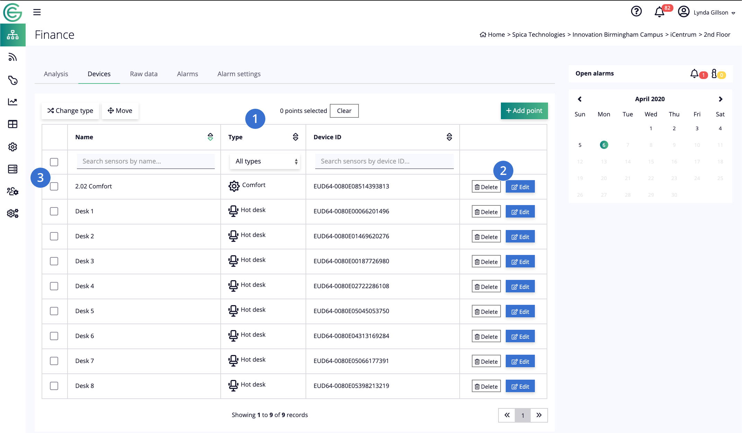Switch to the Raw data tab
The image size is (742, 433).
(143, 74)
